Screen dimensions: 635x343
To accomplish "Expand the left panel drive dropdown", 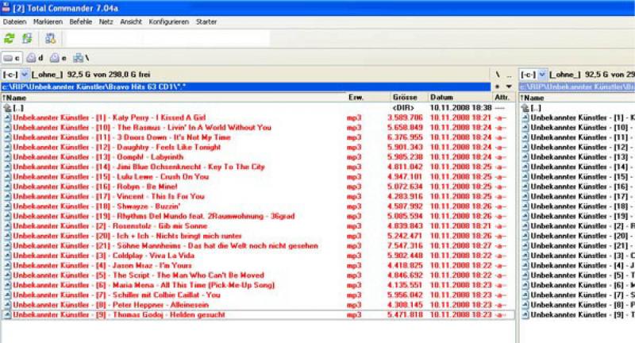I will (25, 75).
